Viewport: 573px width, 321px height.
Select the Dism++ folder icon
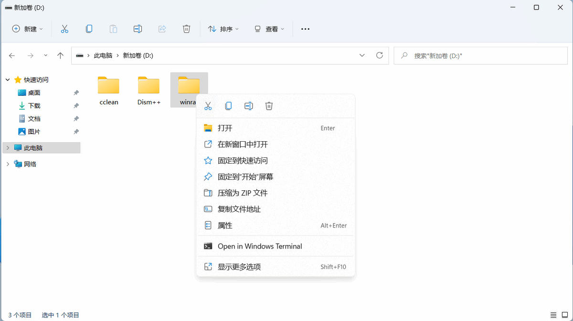[x=149, y=85]
